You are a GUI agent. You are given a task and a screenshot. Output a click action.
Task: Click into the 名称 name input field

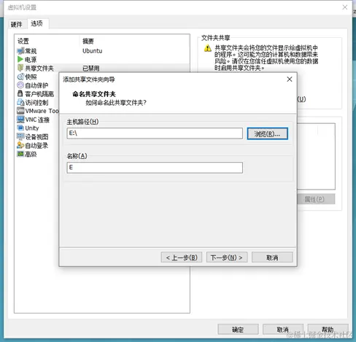[155, 168]
